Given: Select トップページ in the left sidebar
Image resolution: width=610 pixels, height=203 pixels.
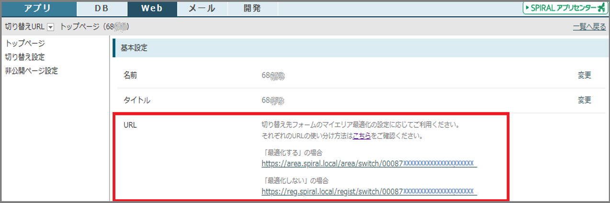Looking at the screenshot, I should pyautogui.click(x=25, y=44).
